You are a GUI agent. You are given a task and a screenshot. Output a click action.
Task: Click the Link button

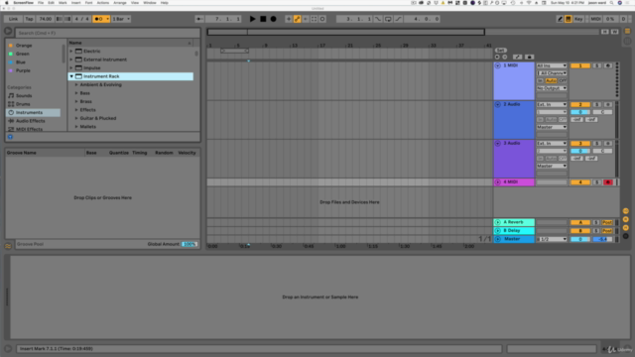pyautogui.click(x=13, y=19)
